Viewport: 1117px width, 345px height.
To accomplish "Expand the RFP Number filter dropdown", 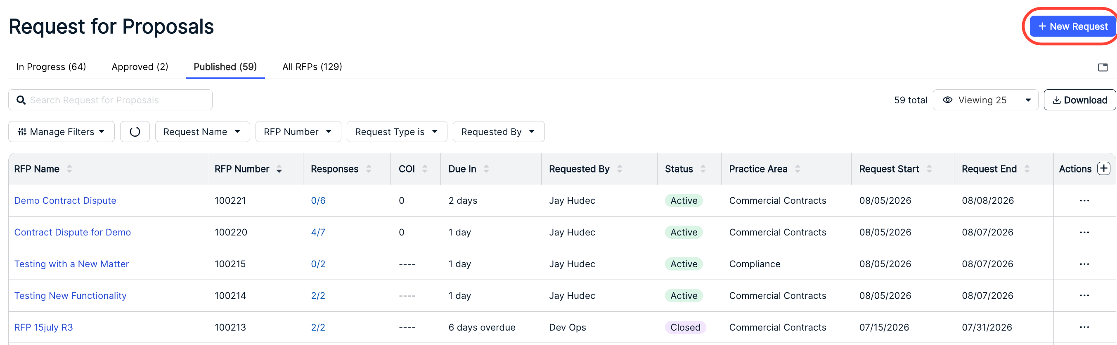I will click(298, 131).
